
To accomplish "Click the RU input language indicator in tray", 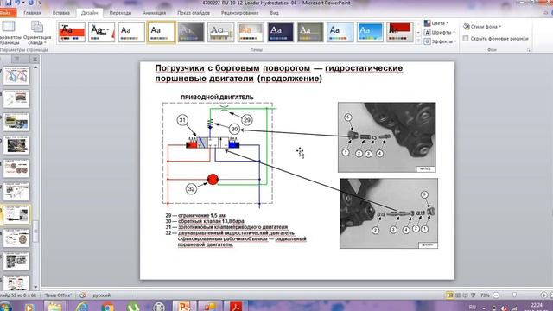I will click(473, 308).
